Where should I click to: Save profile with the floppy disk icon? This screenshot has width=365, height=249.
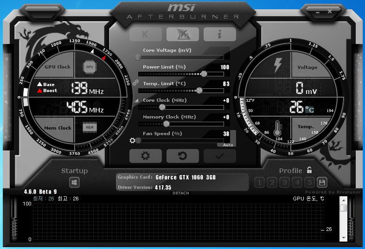coord(322,182)
